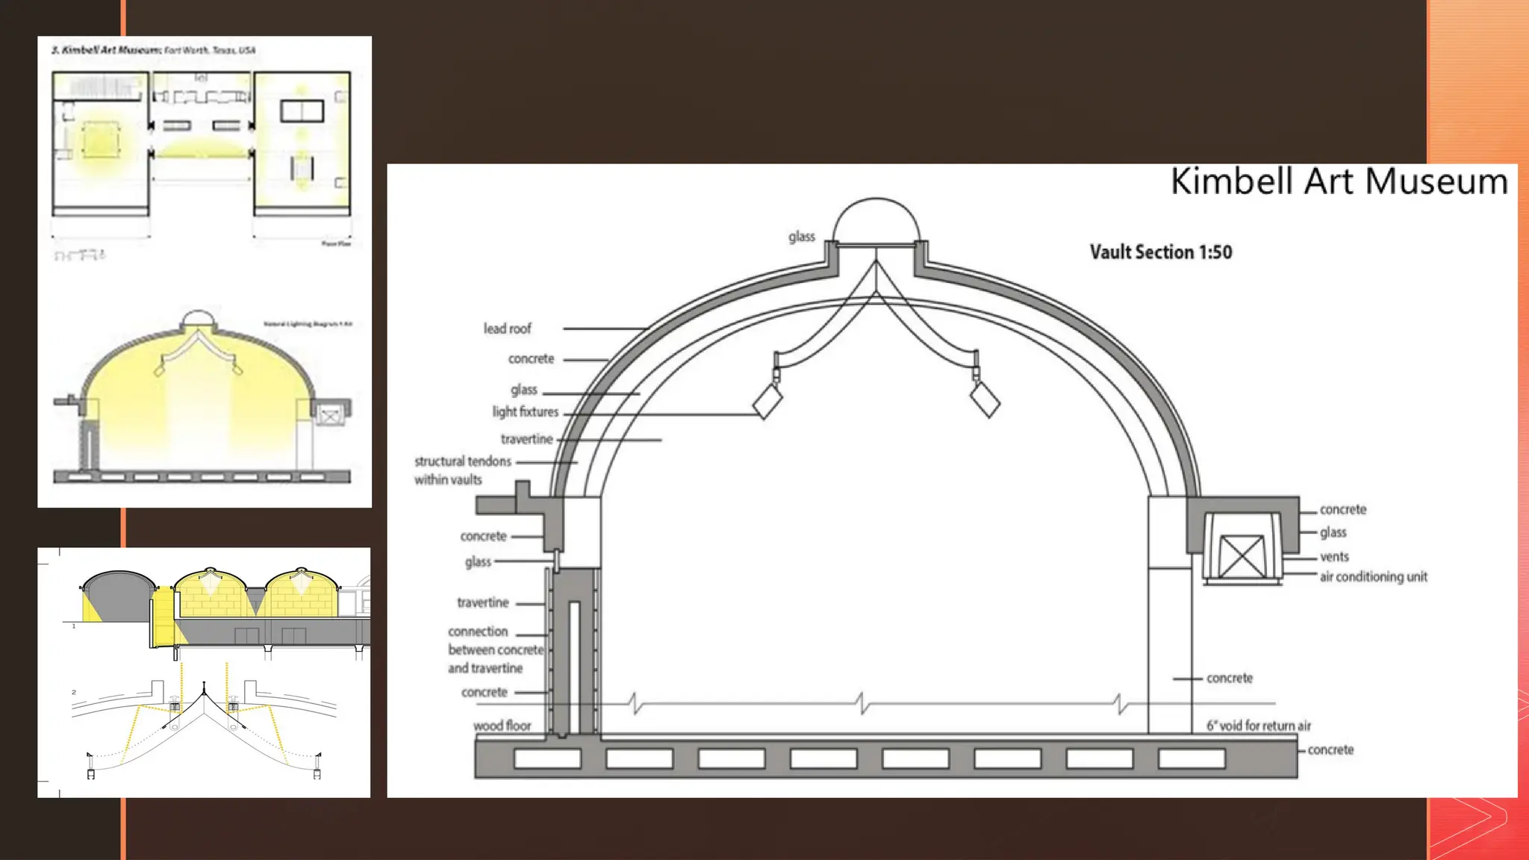Select the 'light fixtures' annotation text
Screen dimensions: 1529x860
[525, 411]
